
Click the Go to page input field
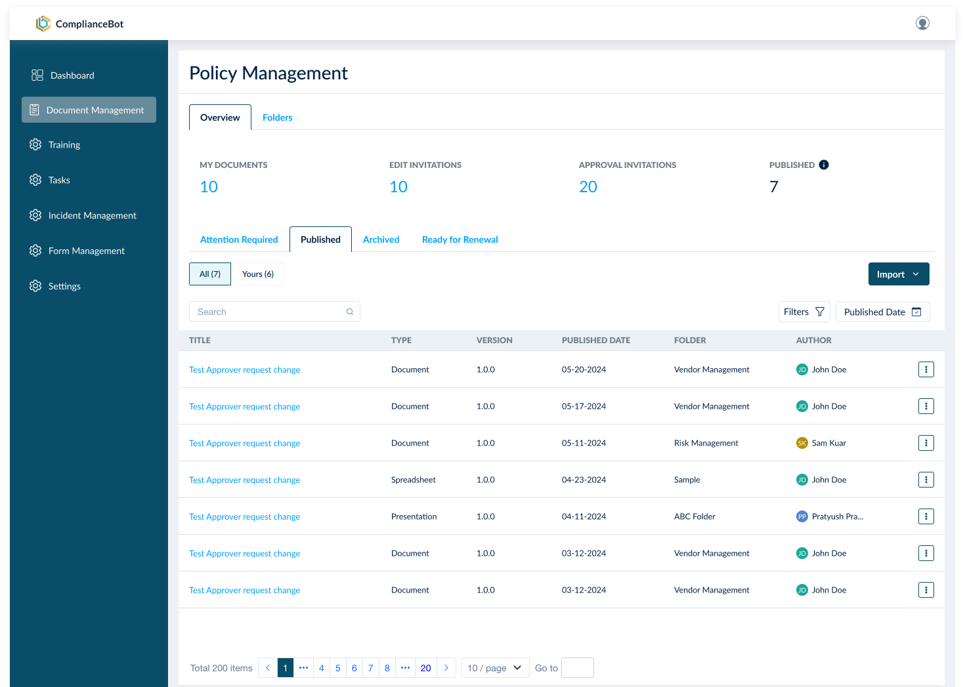point(578,668)
